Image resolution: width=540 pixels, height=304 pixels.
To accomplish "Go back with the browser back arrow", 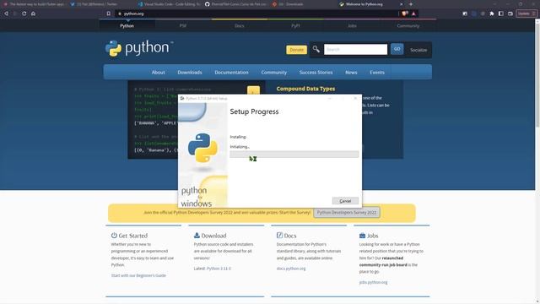I will pos(6,14).
